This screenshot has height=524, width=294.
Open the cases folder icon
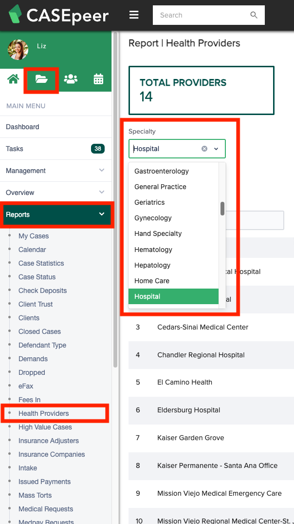coord(41,79)
